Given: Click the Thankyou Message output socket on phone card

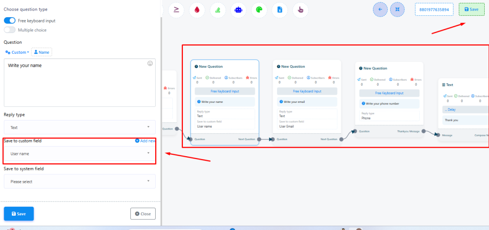Looking at the screenshot, I should click(x=424, y=131).
